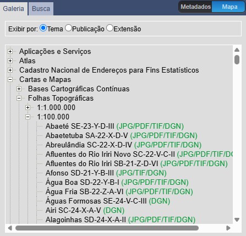Viewport: 246px width, 236px height.
Task: Toggle to Mapa view
Action: pos(229,7)
